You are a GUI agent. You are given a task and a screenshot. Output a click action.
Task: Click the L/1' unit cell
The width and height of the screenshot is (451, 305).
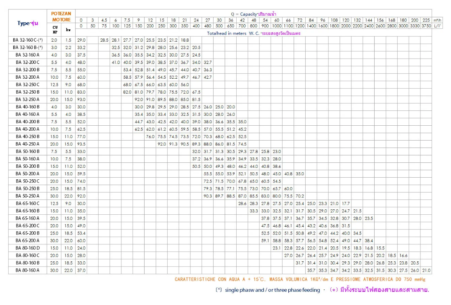tap(437, 26)
